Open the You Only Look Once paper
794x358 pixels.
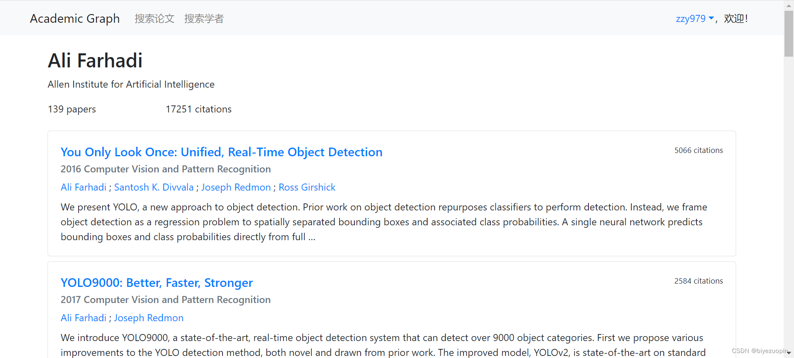coord(222,152)
